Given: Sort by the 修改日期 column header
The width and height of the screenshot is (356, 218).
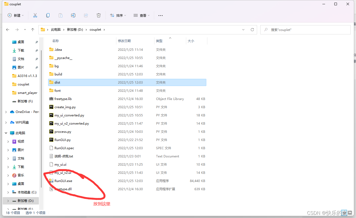Looking at the screenshot, I should coord(124,41).
